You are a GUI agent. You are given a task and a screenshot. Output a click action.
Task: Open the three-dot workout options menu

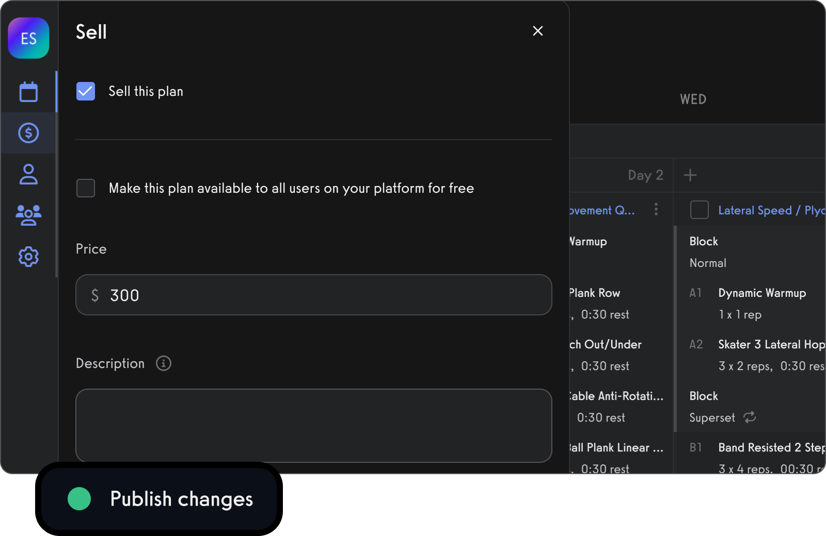[656, 209]
